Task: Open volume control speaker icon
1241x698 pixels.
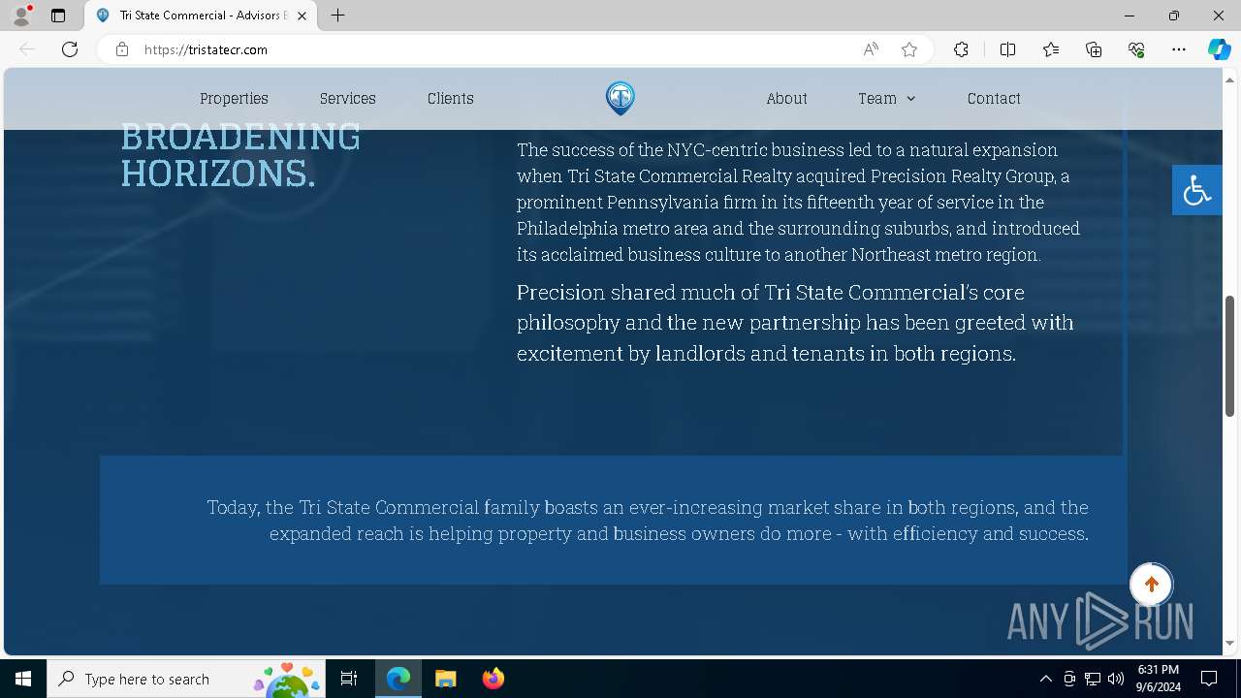Action: [x=1116, y=679]
